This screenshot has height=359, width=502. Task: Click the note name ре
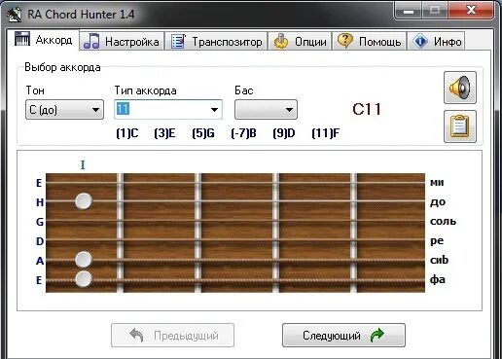[437, 241]
